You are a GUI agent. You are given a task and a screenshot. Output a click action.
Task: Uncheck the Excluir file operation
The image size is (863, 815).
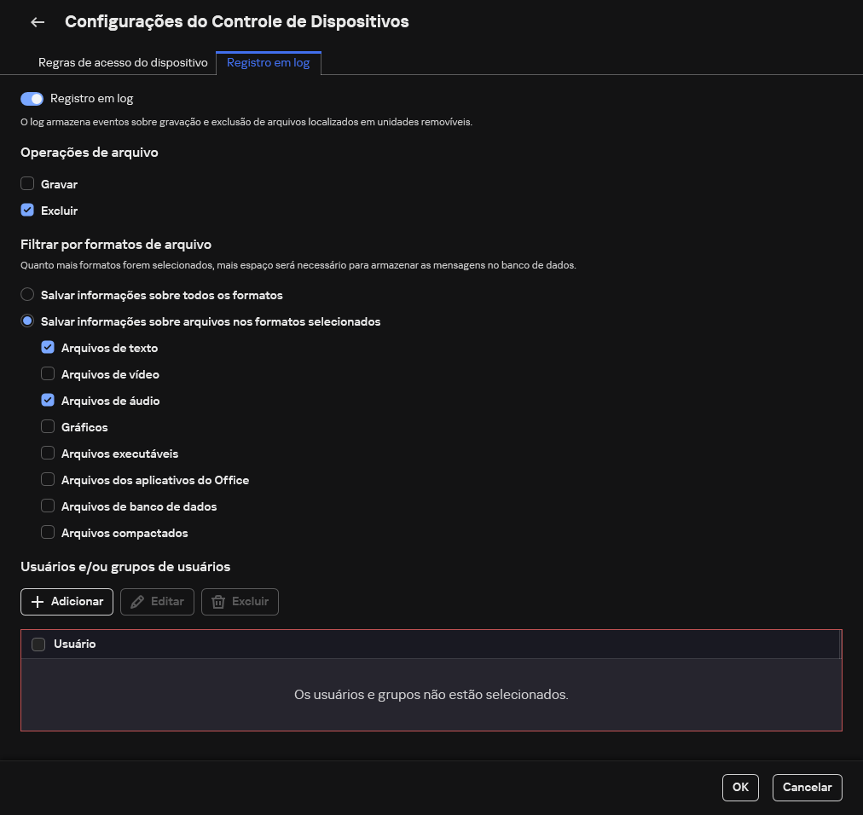tap(27, 210)
